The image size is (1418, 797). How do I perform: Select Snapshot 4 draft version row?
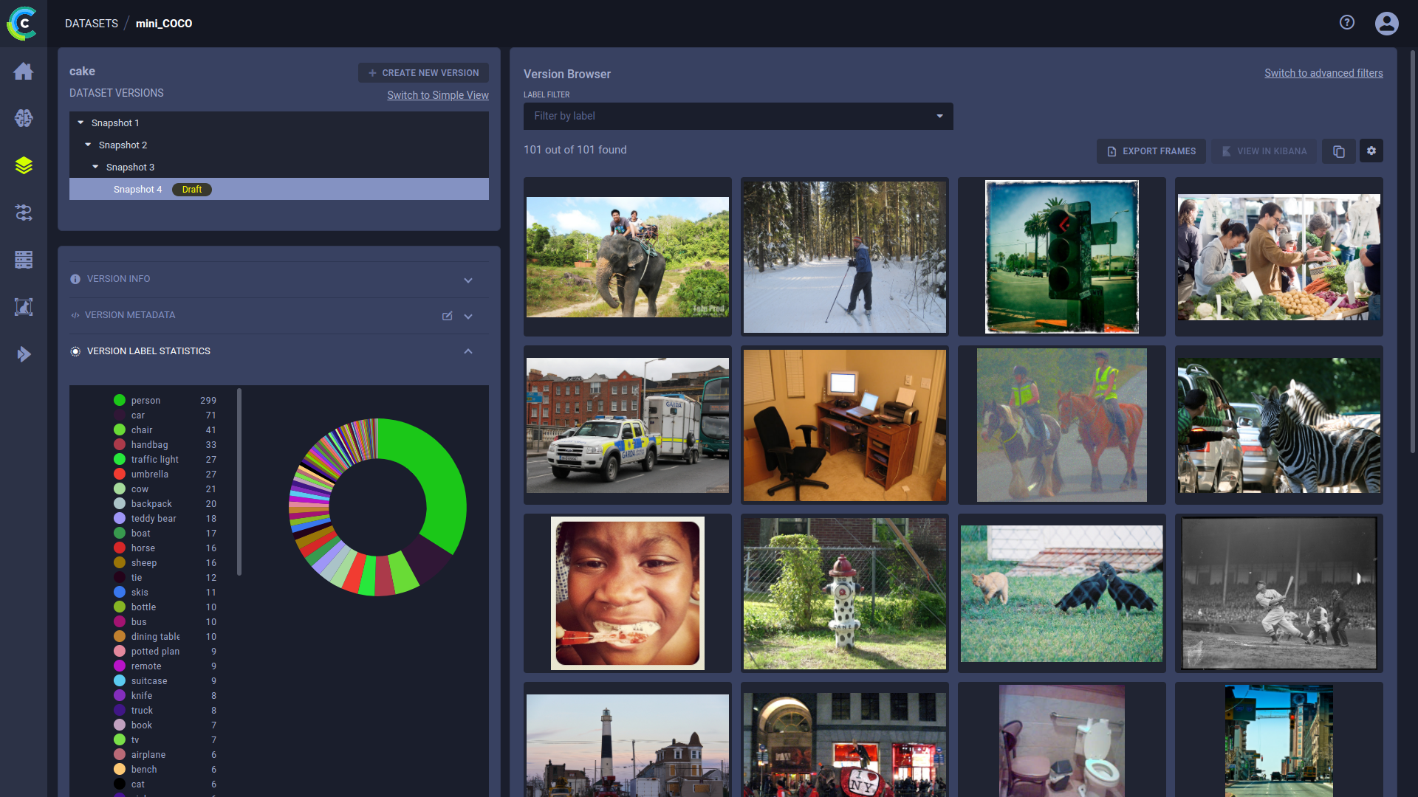279,189
